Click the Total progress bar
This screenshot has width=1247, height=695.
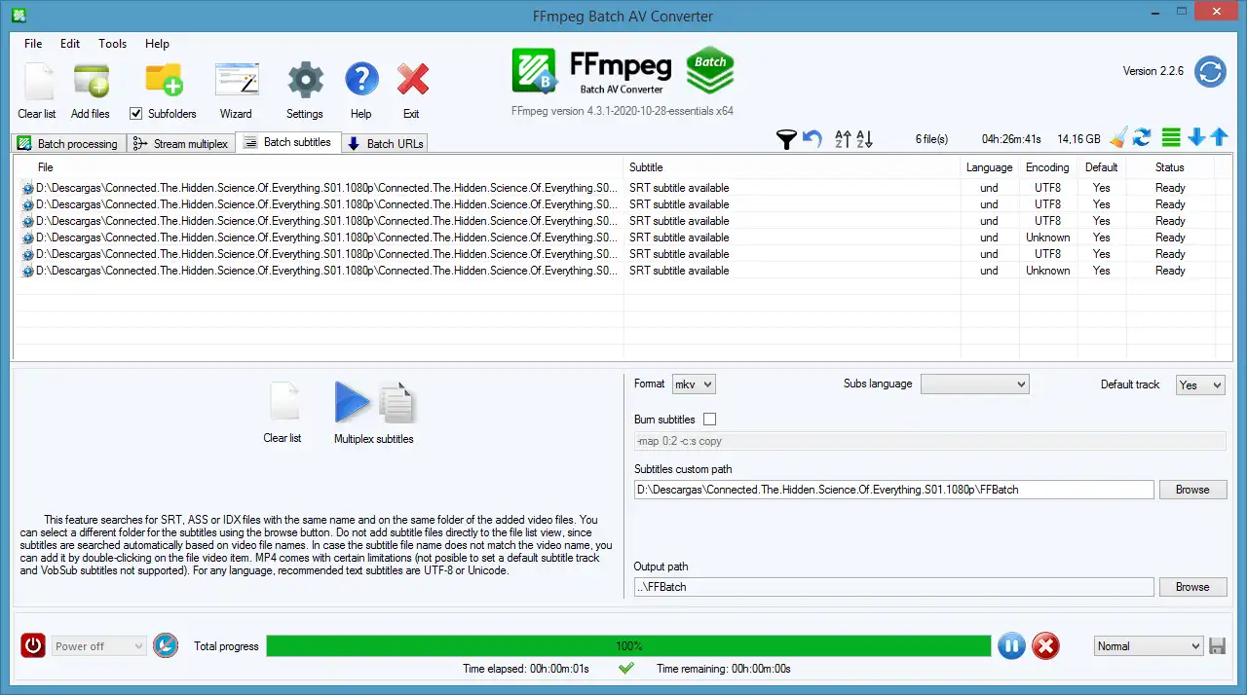coord(628,645)
